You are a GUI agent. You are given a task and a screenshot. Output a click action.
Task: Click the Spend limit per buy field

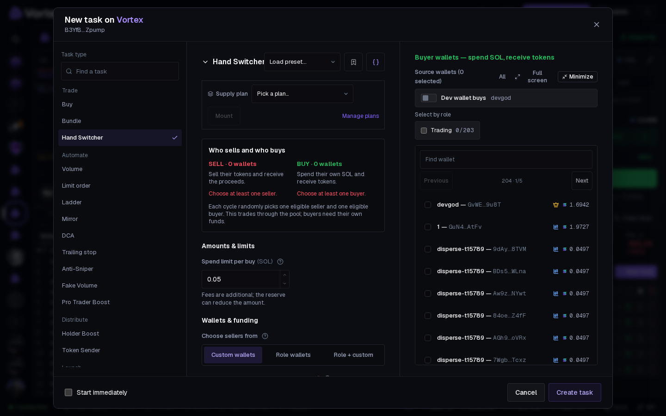tap(241, 279)
